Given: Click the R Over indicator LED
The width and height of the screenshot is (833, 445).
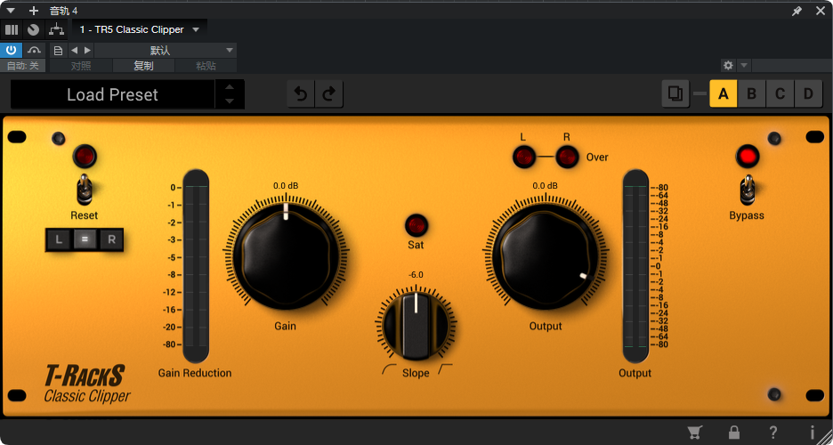Looking at the screenshot, I should [x=567, y=157].
